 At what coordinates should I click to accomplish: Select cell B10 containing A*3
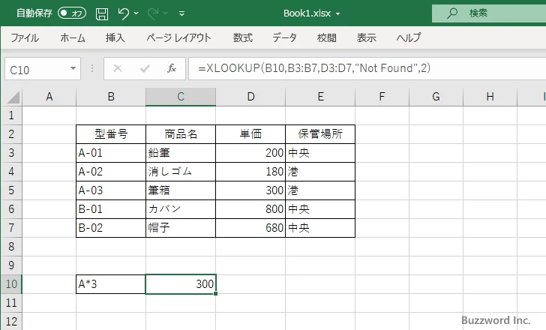click(111, 284)
